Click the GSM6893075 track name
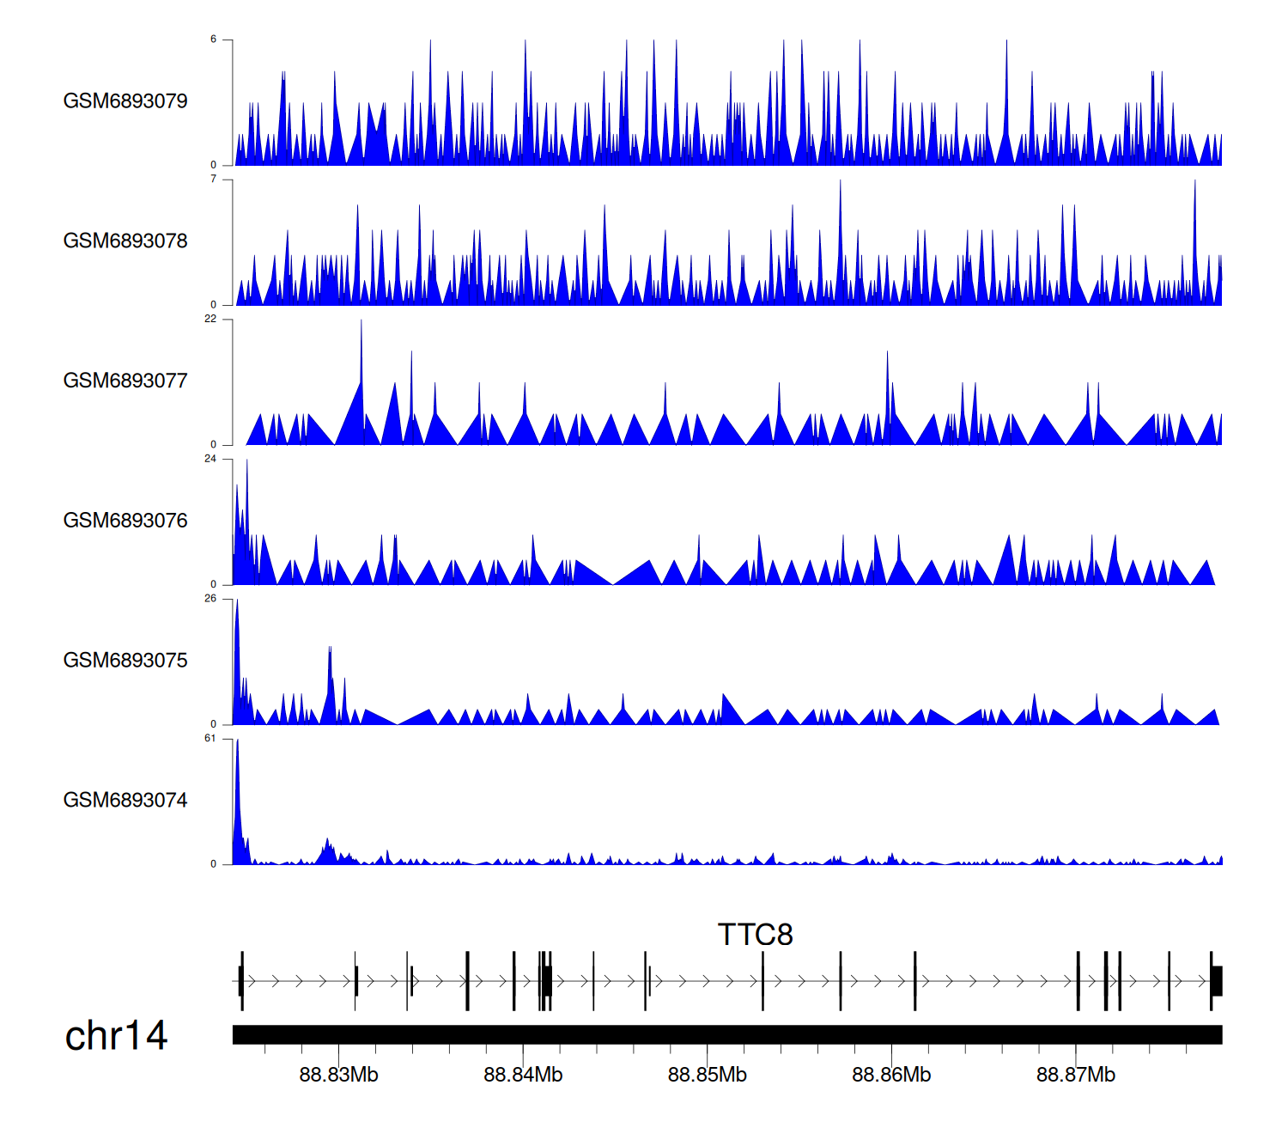The height and width of the screenshot is (1134, 1288). [125, 661]
